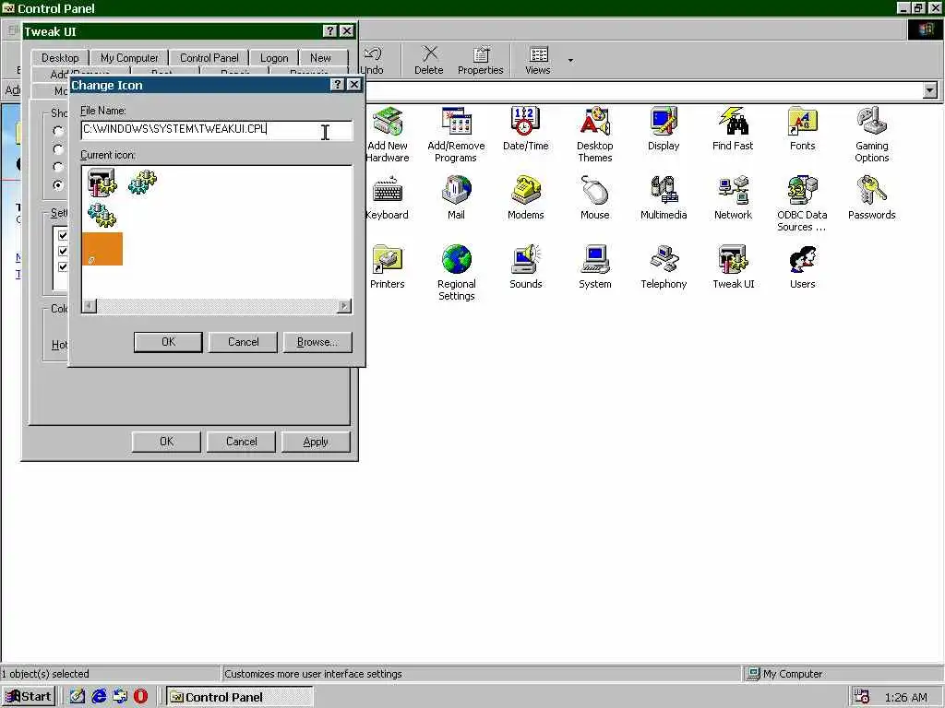Viewport: 945px width, 708px height.
Task: Launch Opera from quick launch
Action: pyautogui.click(x=140, y=697)
